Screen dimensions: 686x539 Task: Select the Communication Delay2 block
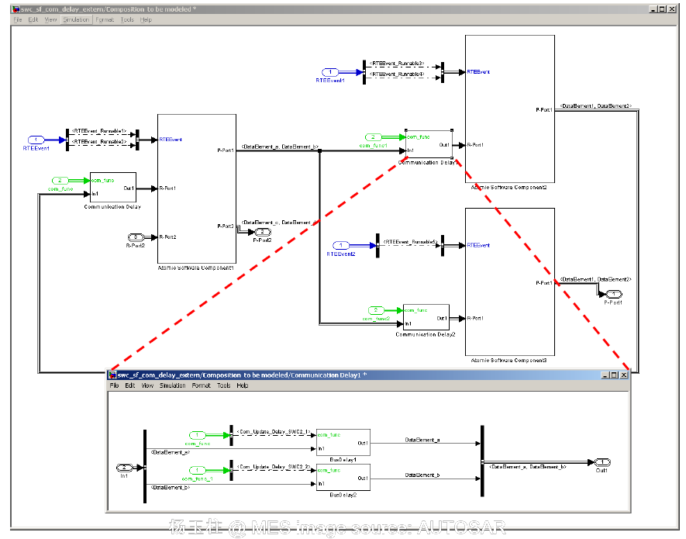tap(426, 316)
